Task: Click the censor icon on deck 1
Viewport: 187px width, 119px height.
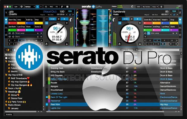Action: [x=47, y=44]
